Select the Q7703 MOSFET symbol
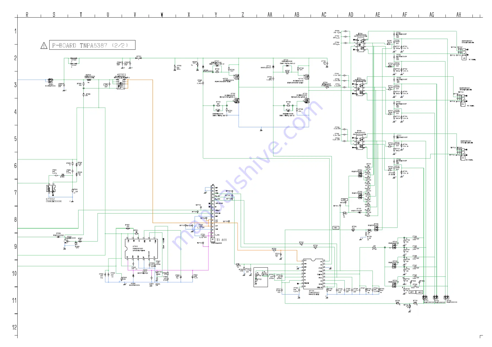 (x=307, y=101)
